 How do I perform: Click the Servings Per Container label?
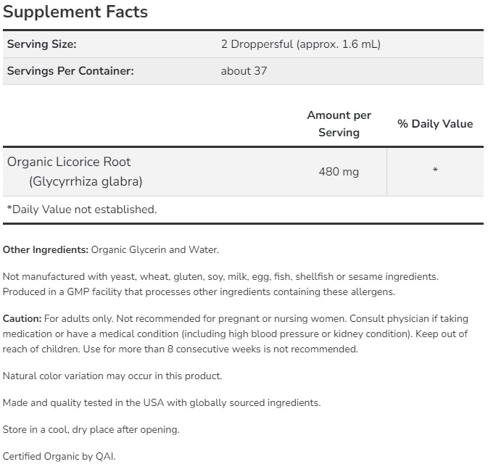coord(70,71)
